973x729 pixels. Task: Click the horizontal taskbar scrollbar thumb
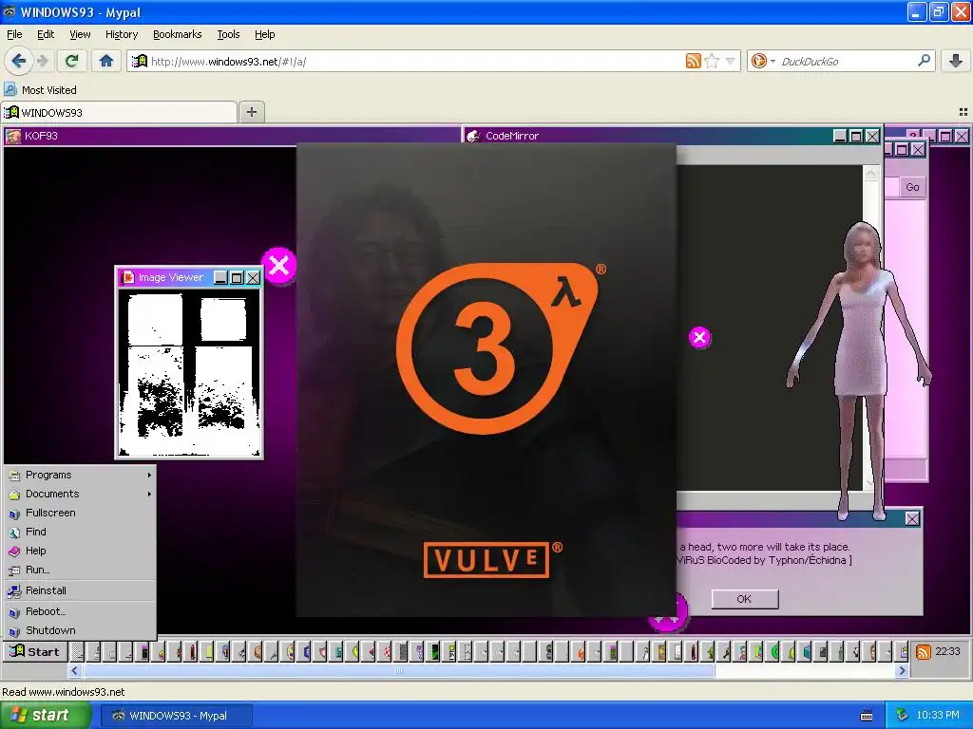[x=399, y=670]
